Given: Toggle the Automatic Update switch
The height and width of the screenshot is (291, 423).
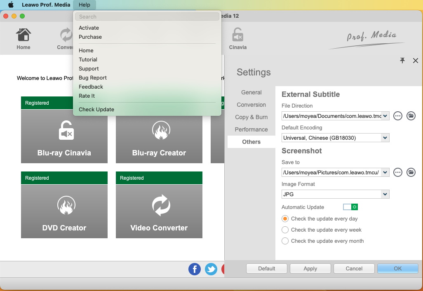Looking at the screenshot, I should coord(350,207).
